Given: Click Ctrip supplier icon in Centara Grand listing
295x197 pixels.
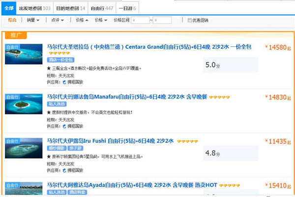Looking at the screenshot, I should [x=63, y=82].
